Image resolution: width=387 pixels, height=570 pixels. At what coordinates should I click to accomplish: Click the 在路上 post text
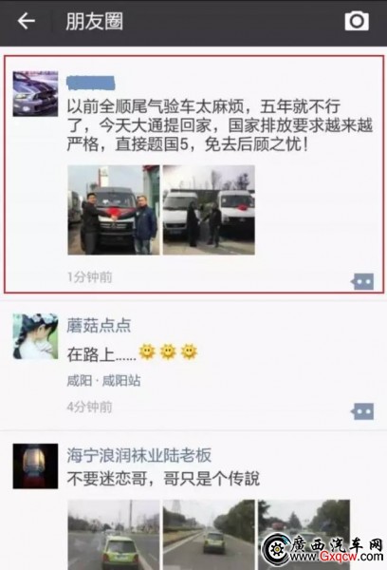pyautogui.click(x=101, y=353)
